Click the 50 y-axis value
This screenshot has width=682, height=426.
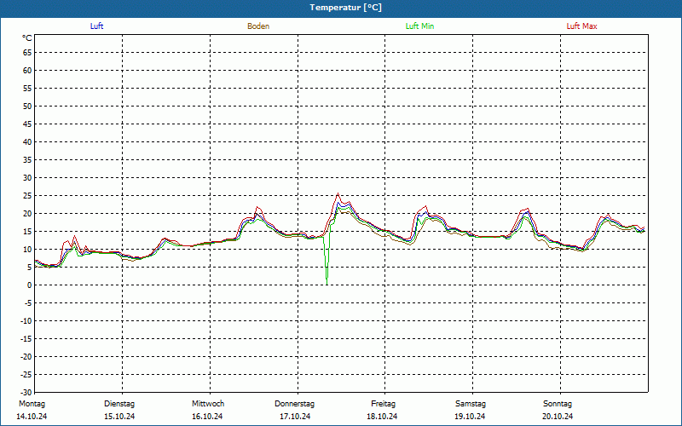(27, 106)
